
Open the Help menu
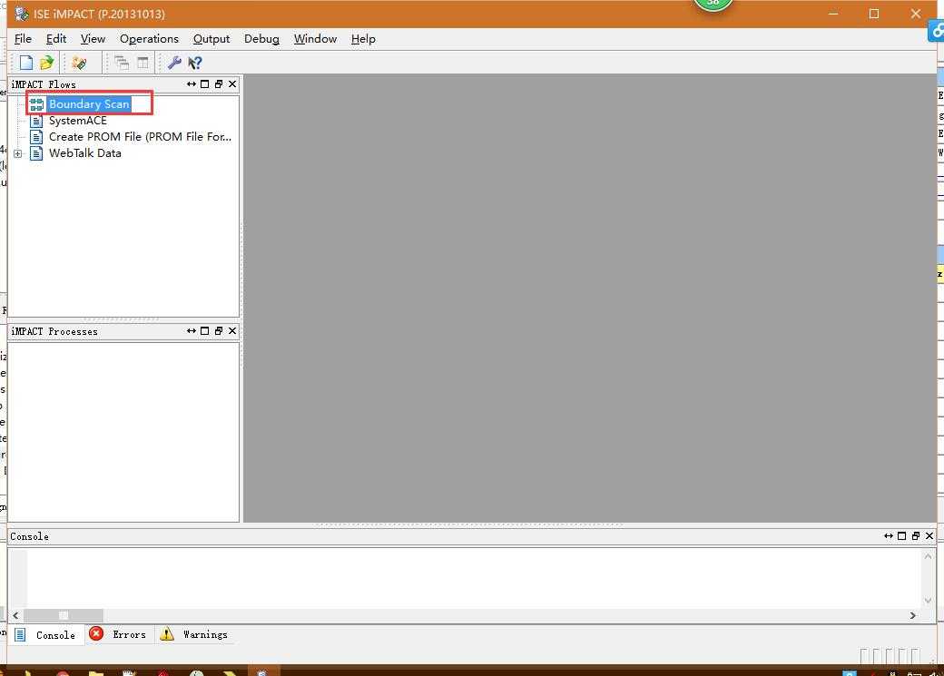tap(363, 39)
